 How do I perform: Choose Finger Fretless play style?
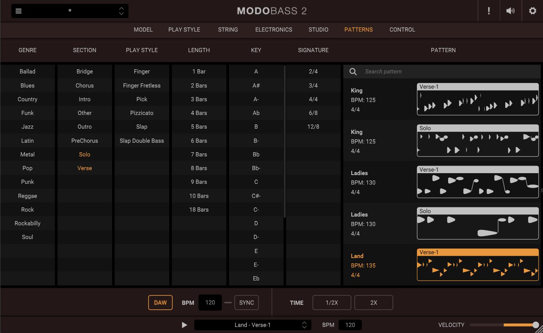click(142, 86)
